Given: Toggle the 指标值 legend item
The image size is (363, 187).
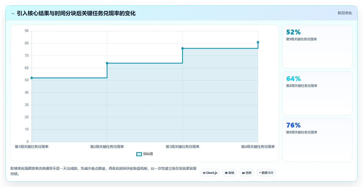Looking at the screenshot, I should [x=145, y=154].
